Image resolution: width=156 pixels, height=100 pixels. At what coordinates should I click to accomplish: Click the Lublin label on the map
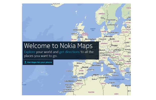click(x=127, y=42)
